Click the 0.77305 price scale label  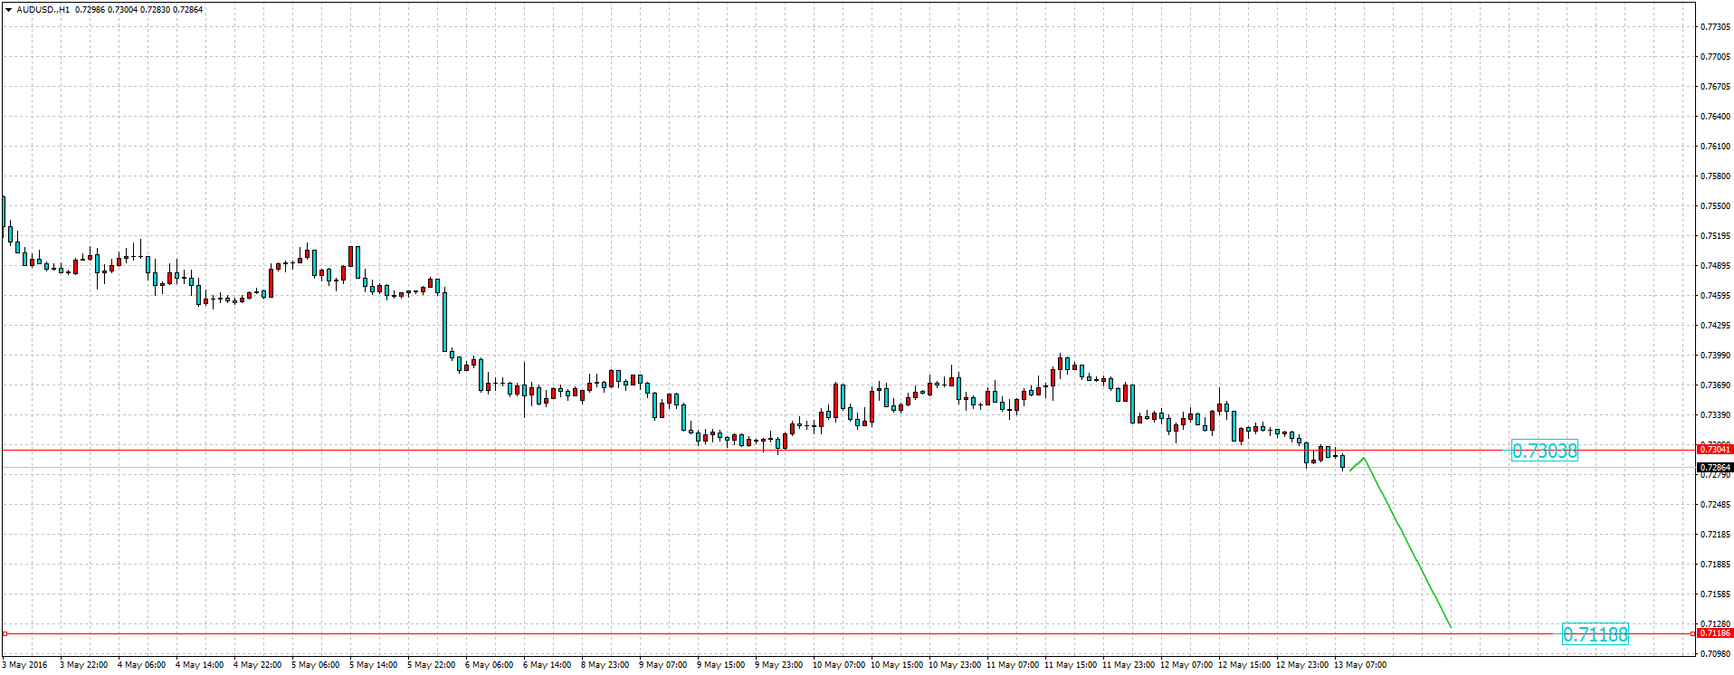pyautogui.click(x=1714, y=27)
